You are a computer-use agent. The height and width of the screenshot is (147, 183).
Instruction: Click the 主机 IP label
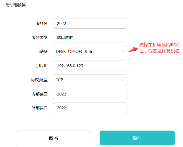41,66
